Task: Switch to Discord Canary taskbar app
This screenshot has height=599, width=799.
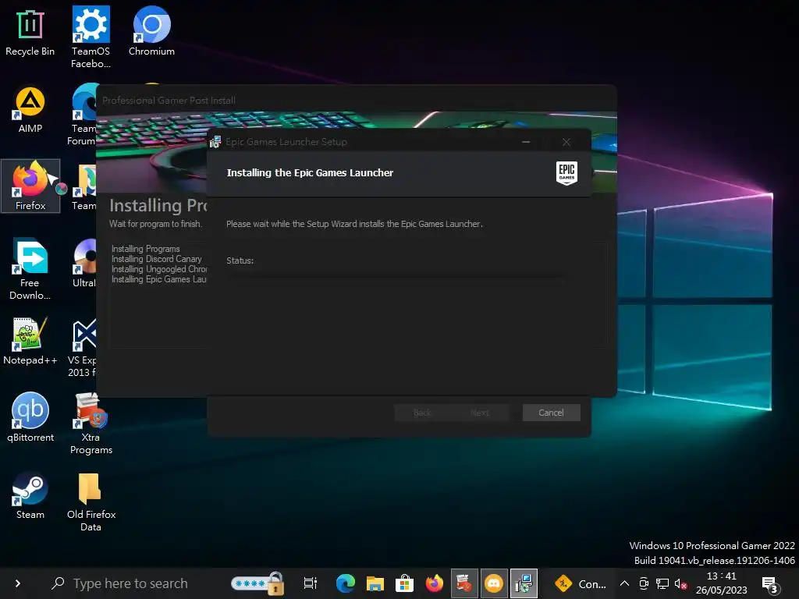Action: point(494,583)
